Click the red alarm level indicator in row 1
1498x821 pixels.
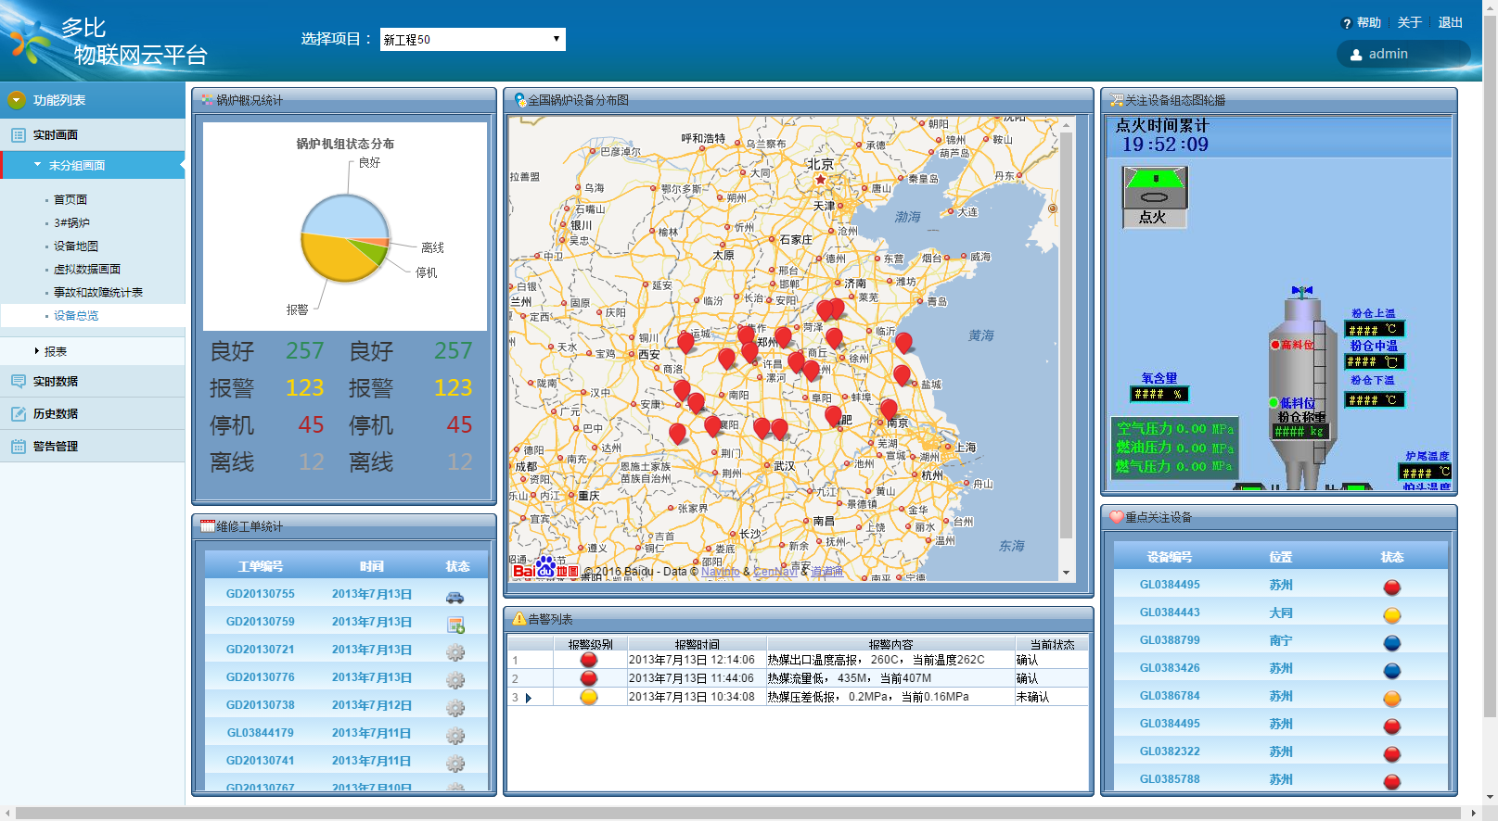(x=589, y=660)
